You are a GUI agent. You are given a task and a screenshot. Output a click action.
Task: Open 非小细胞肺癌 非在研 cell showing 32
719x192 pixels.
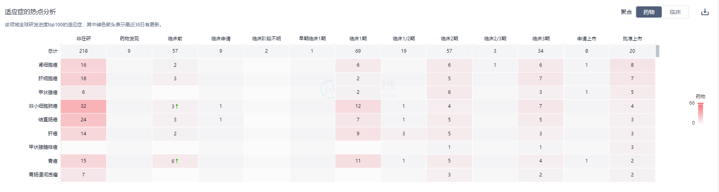(84, 106)
